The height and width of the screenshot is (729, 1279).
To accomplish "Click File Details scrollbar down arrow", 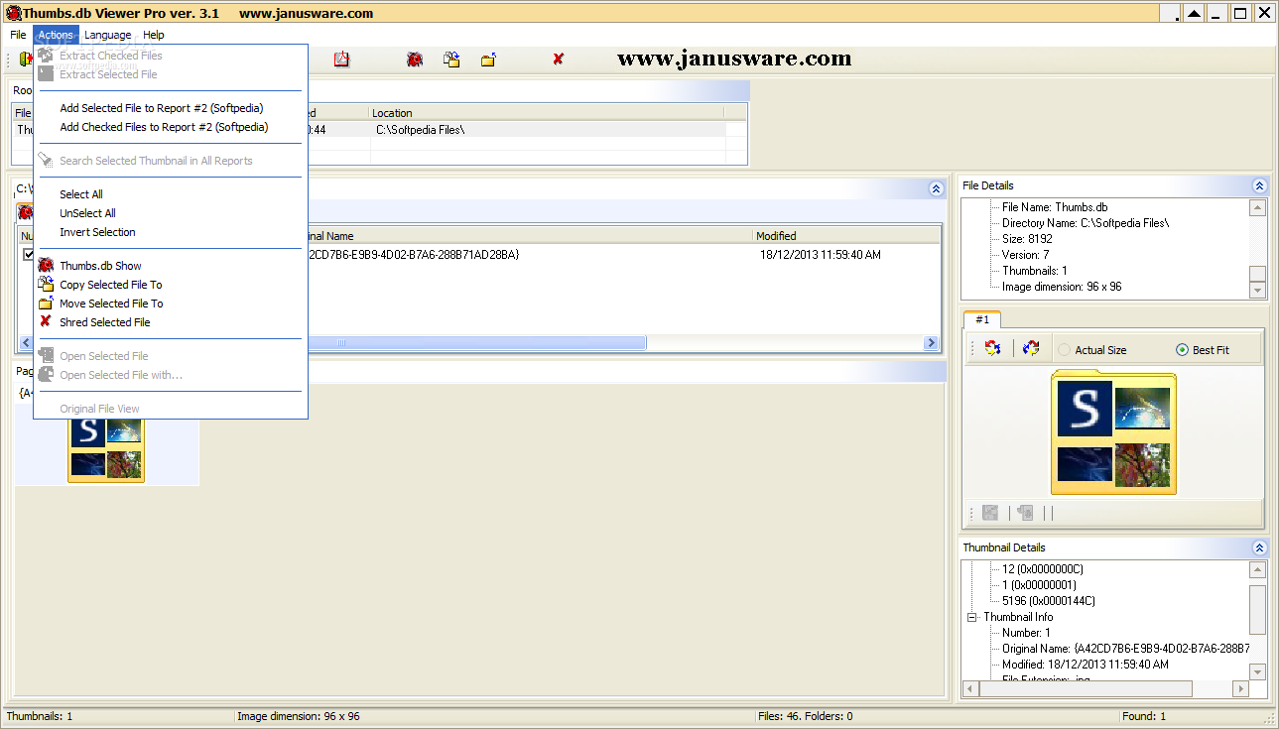I will (1257, 291).
